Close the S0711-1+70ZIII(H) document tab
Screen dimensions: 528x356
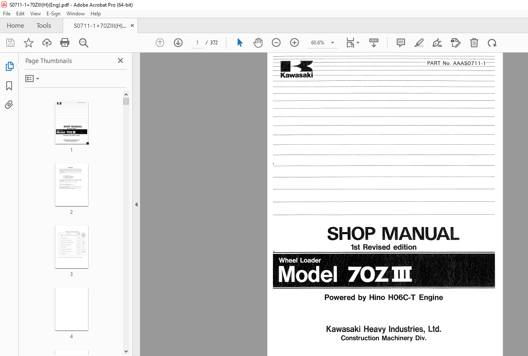click(x=132, y=26)
